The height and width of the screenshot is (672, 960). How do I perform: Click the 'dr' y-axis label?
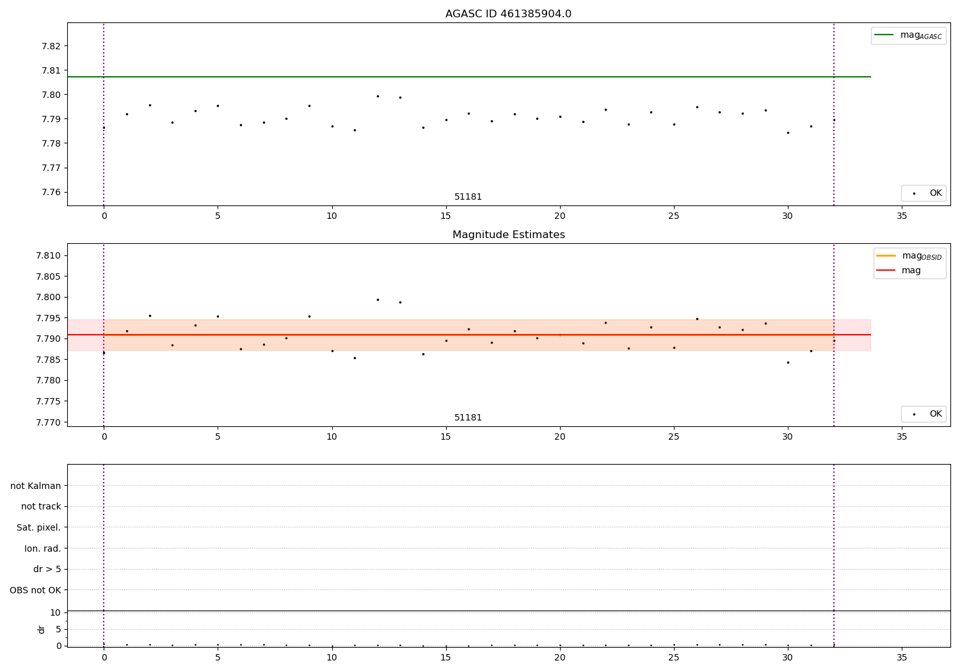[x=42, y=629]
